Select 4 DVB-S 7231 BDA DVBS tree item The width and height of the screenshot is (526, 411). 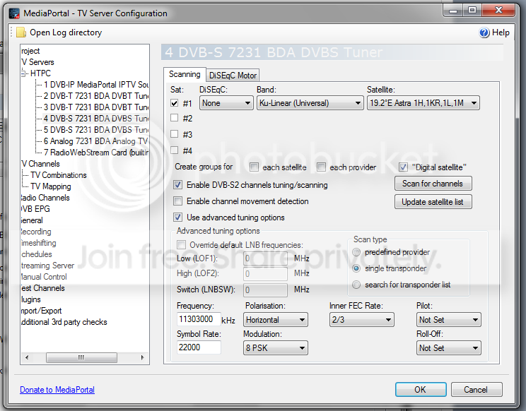coord(96,118)
